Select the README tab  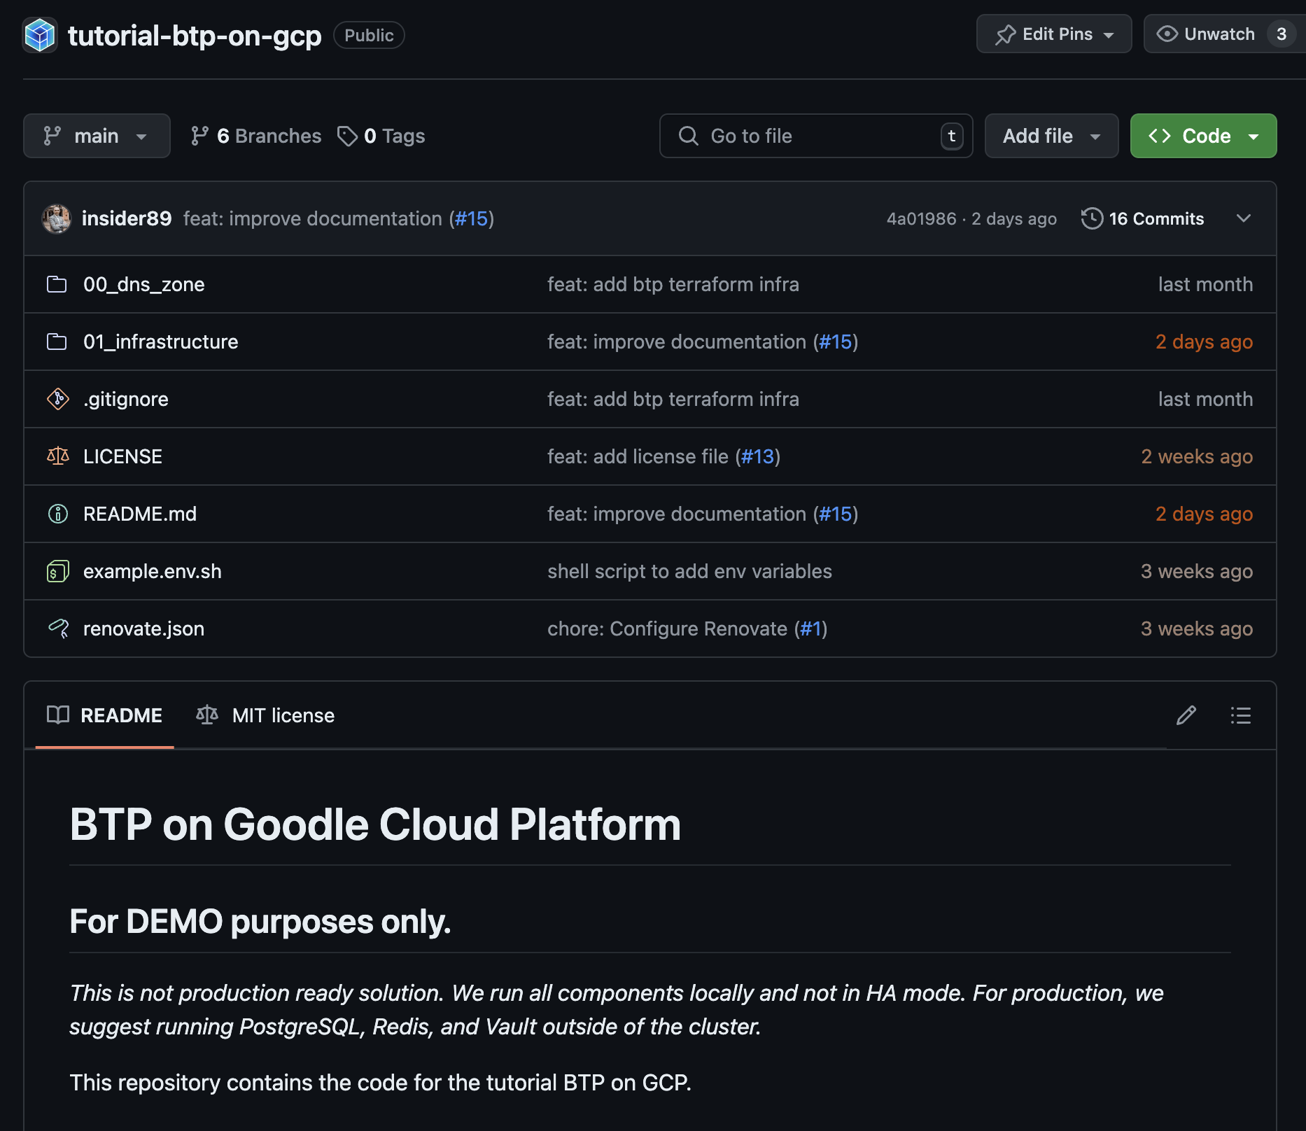click(105, 715)
